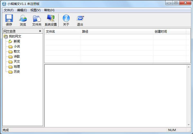Screen dimensions: 193x134
Task: Close the 小熊捕文 window
Action: tap(185, 3)
